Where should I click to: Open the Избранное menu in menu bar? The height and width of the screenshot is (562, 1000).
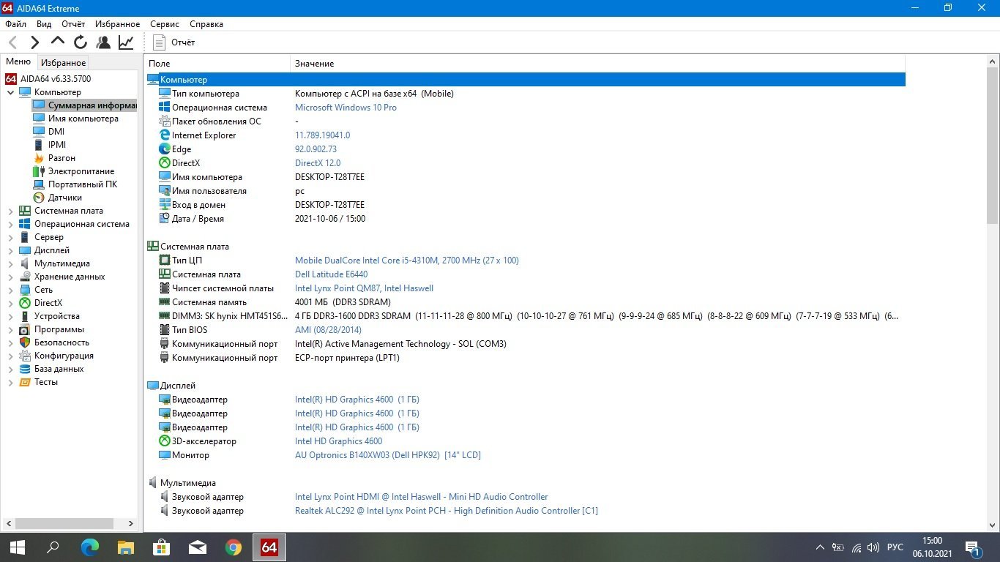tap(117, 24)
